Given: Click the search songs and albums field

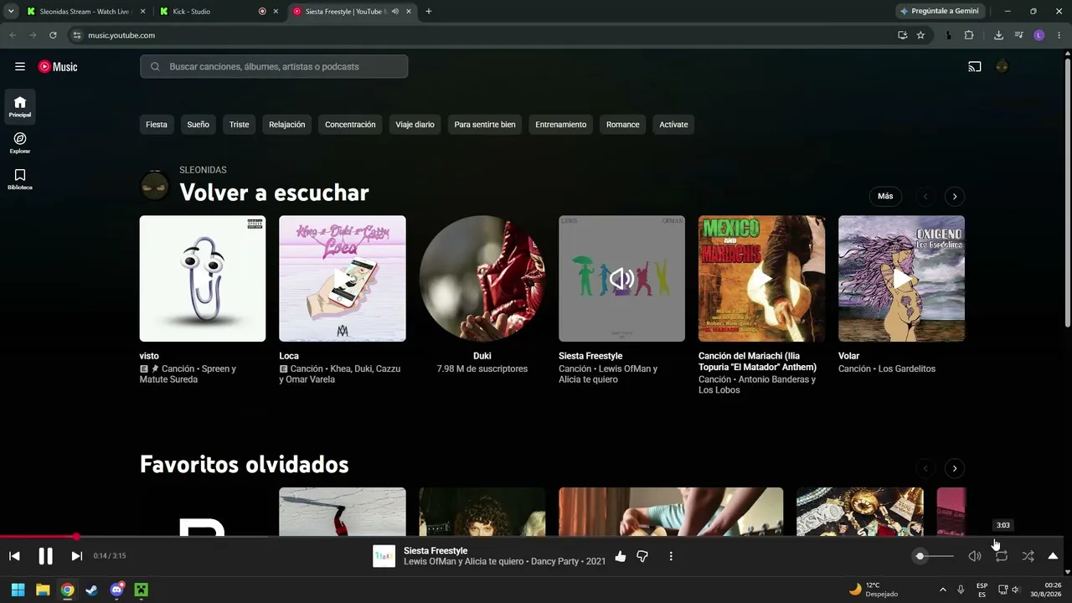Looking at the screenshot, I should [x=274, y=66].
